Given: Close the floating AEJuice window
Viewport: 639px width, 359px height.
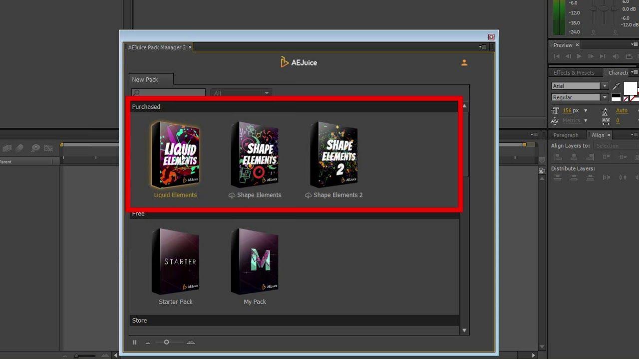Looking at the screenshot, I should pyautogui.click(x=491, y=37).
